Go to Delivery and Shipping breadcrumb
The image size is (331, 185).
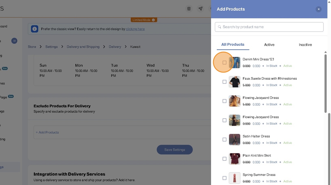pos(83,47)
